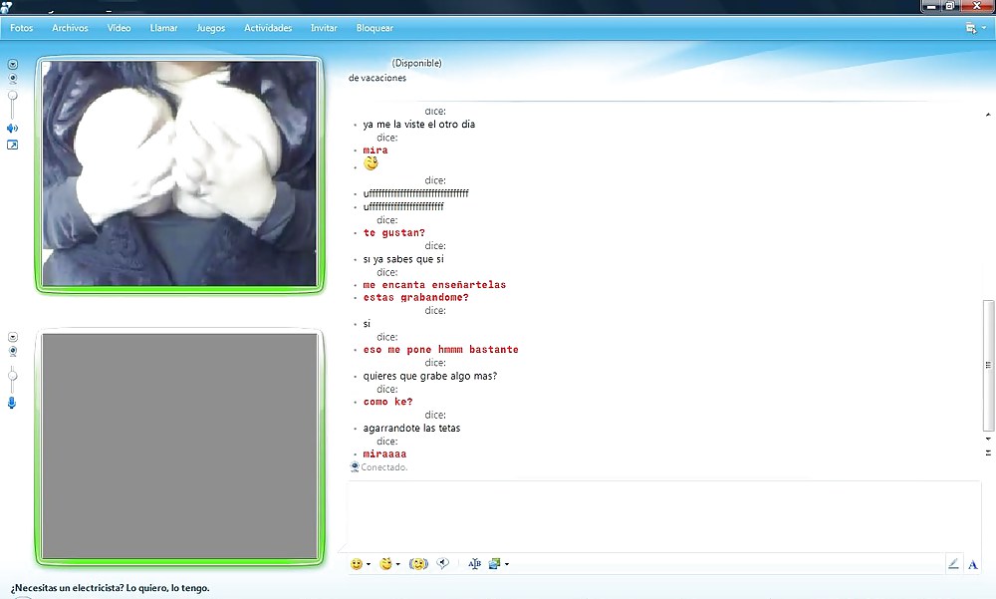
Task: Mute the contact's speaker audio
Action: pyautogui.click(x=13, y=128)
